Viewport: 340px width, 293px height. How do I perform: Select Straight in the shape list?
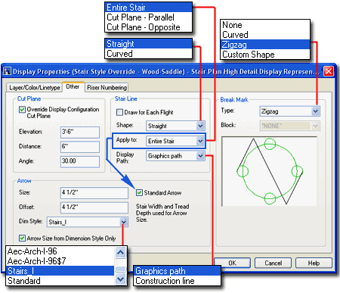149,44
